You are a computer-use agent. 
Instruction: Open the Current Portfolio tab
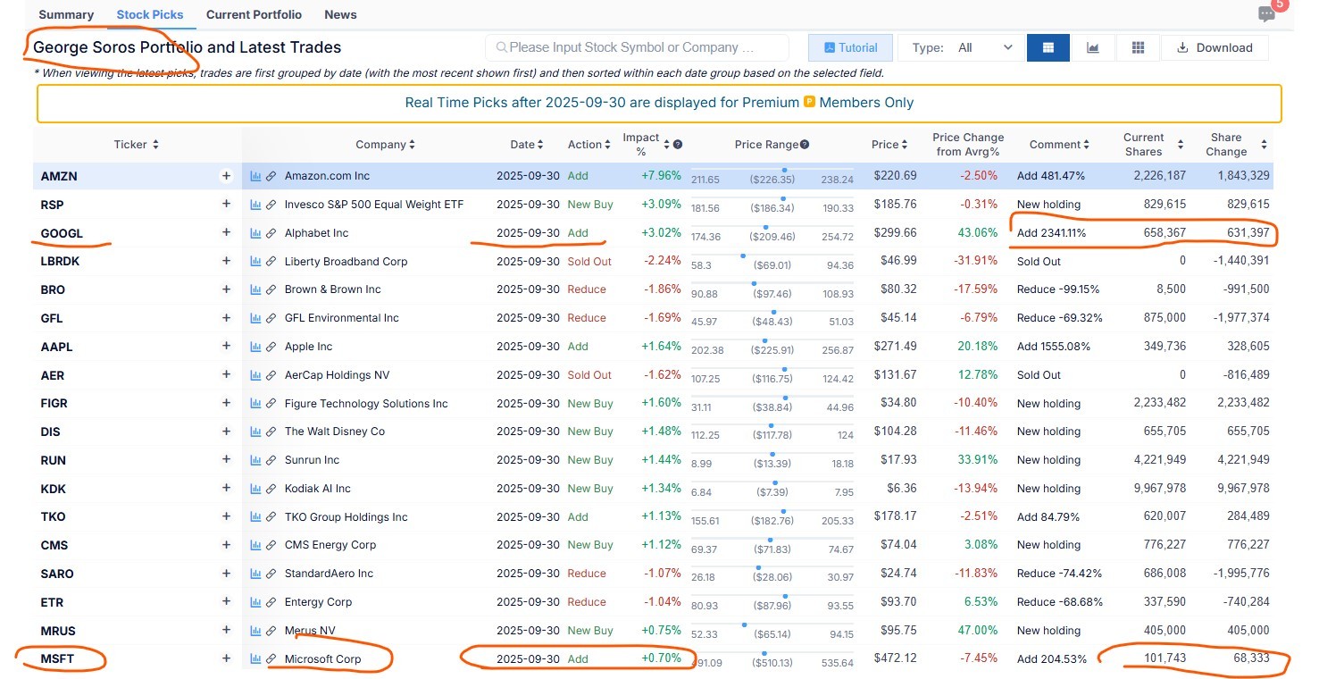[254, 14]
